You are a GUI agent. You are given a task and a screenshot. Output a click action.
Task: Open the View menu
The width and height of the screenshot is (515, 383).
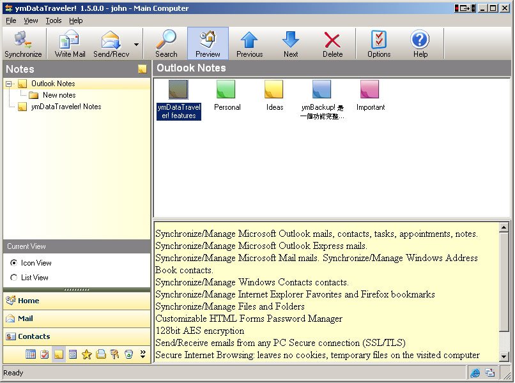[31, 20]
